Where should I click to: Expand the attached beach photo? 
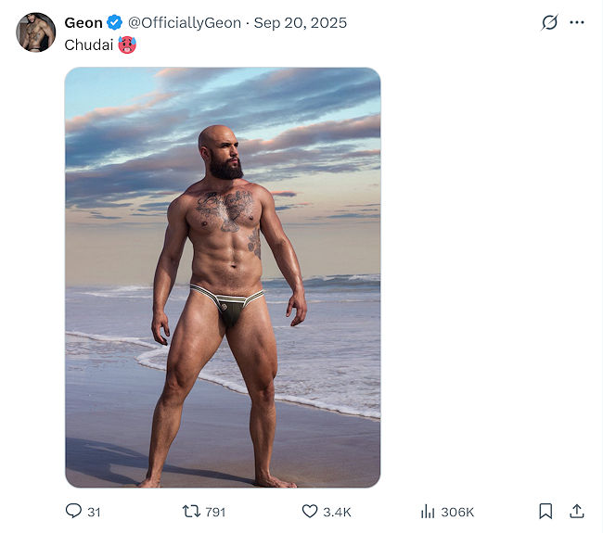point(223,277)
